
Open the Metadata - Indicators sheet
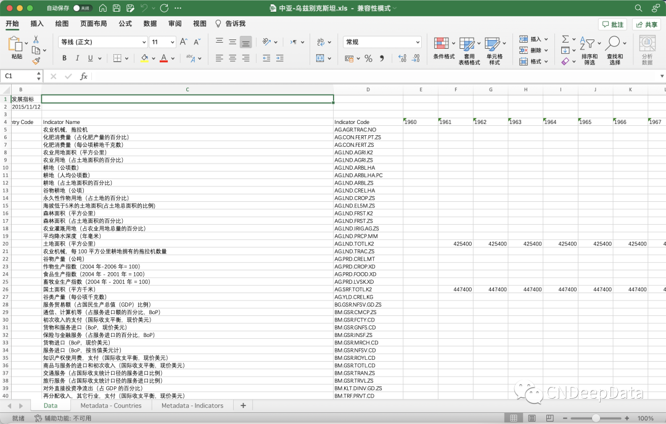[x=192, y=405]
